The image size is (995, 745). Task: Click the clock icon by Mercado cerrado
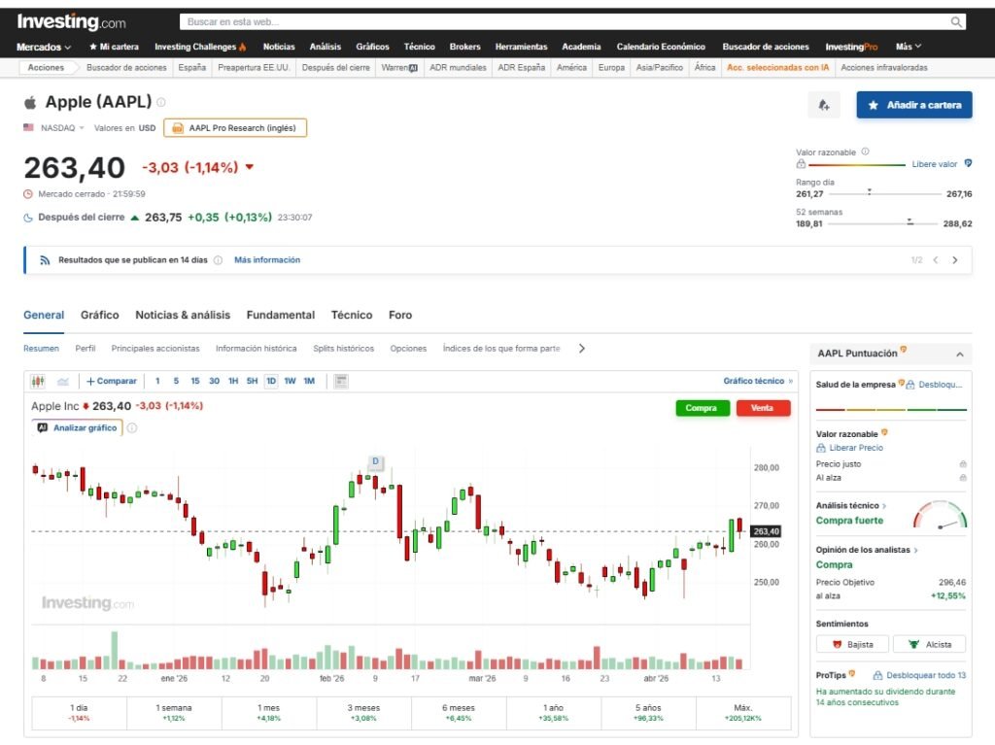point(28,194)
